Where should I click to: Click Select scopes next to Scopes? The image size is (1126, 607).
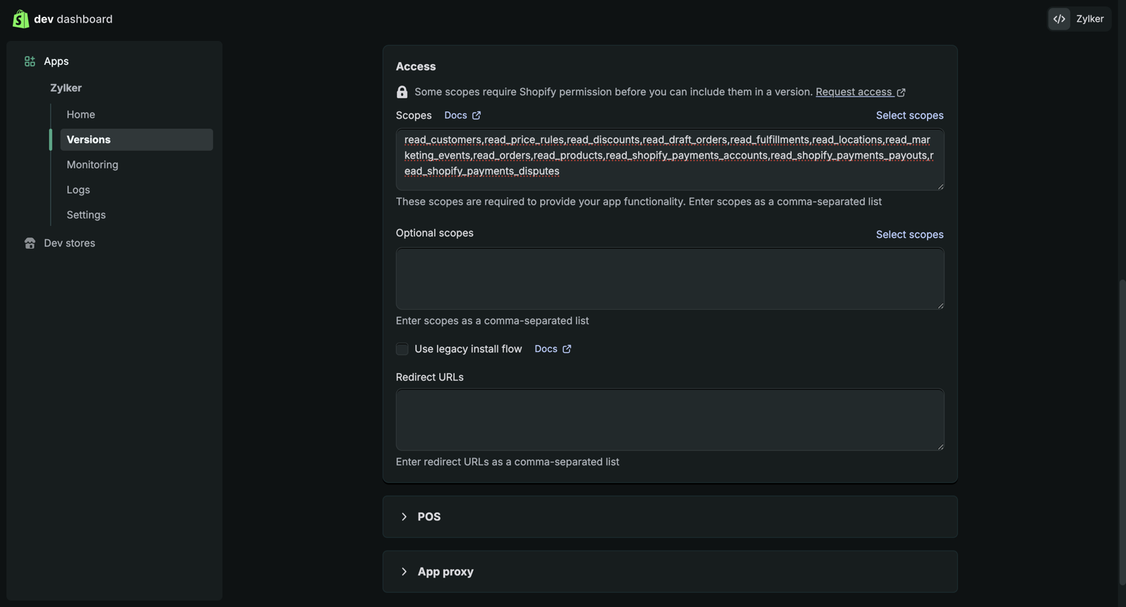(909, 115)
